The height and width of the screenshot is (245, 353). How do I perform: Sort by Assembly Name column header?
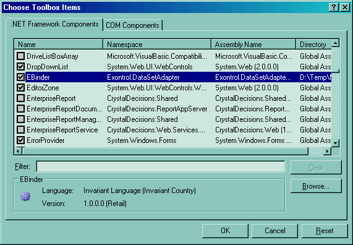pyautogui.click(x=253, y=44)
